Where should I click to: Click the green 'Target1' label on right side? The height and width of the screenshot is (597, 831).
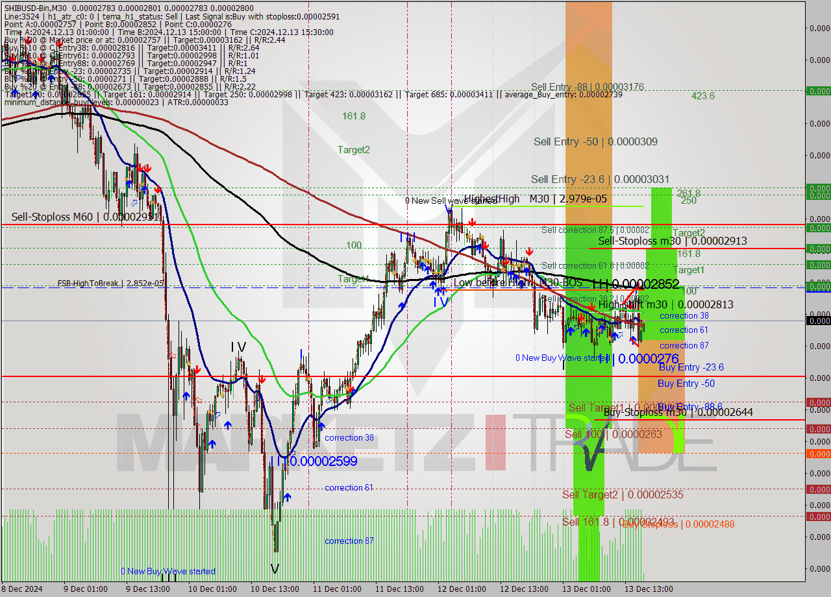tap(688, 270)
